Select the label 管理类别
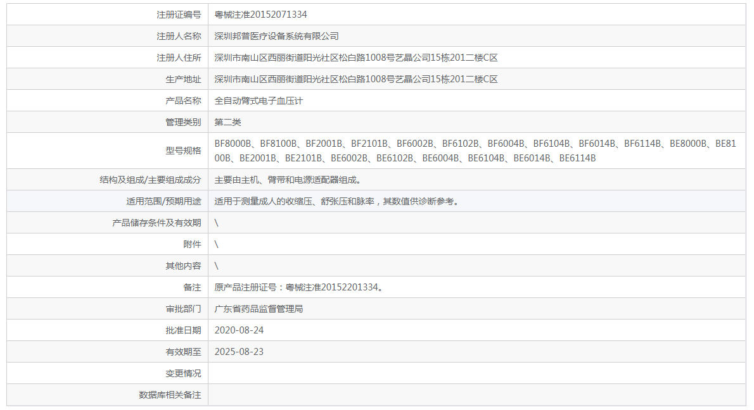The image size is (754, 410). tap(183, 122)
